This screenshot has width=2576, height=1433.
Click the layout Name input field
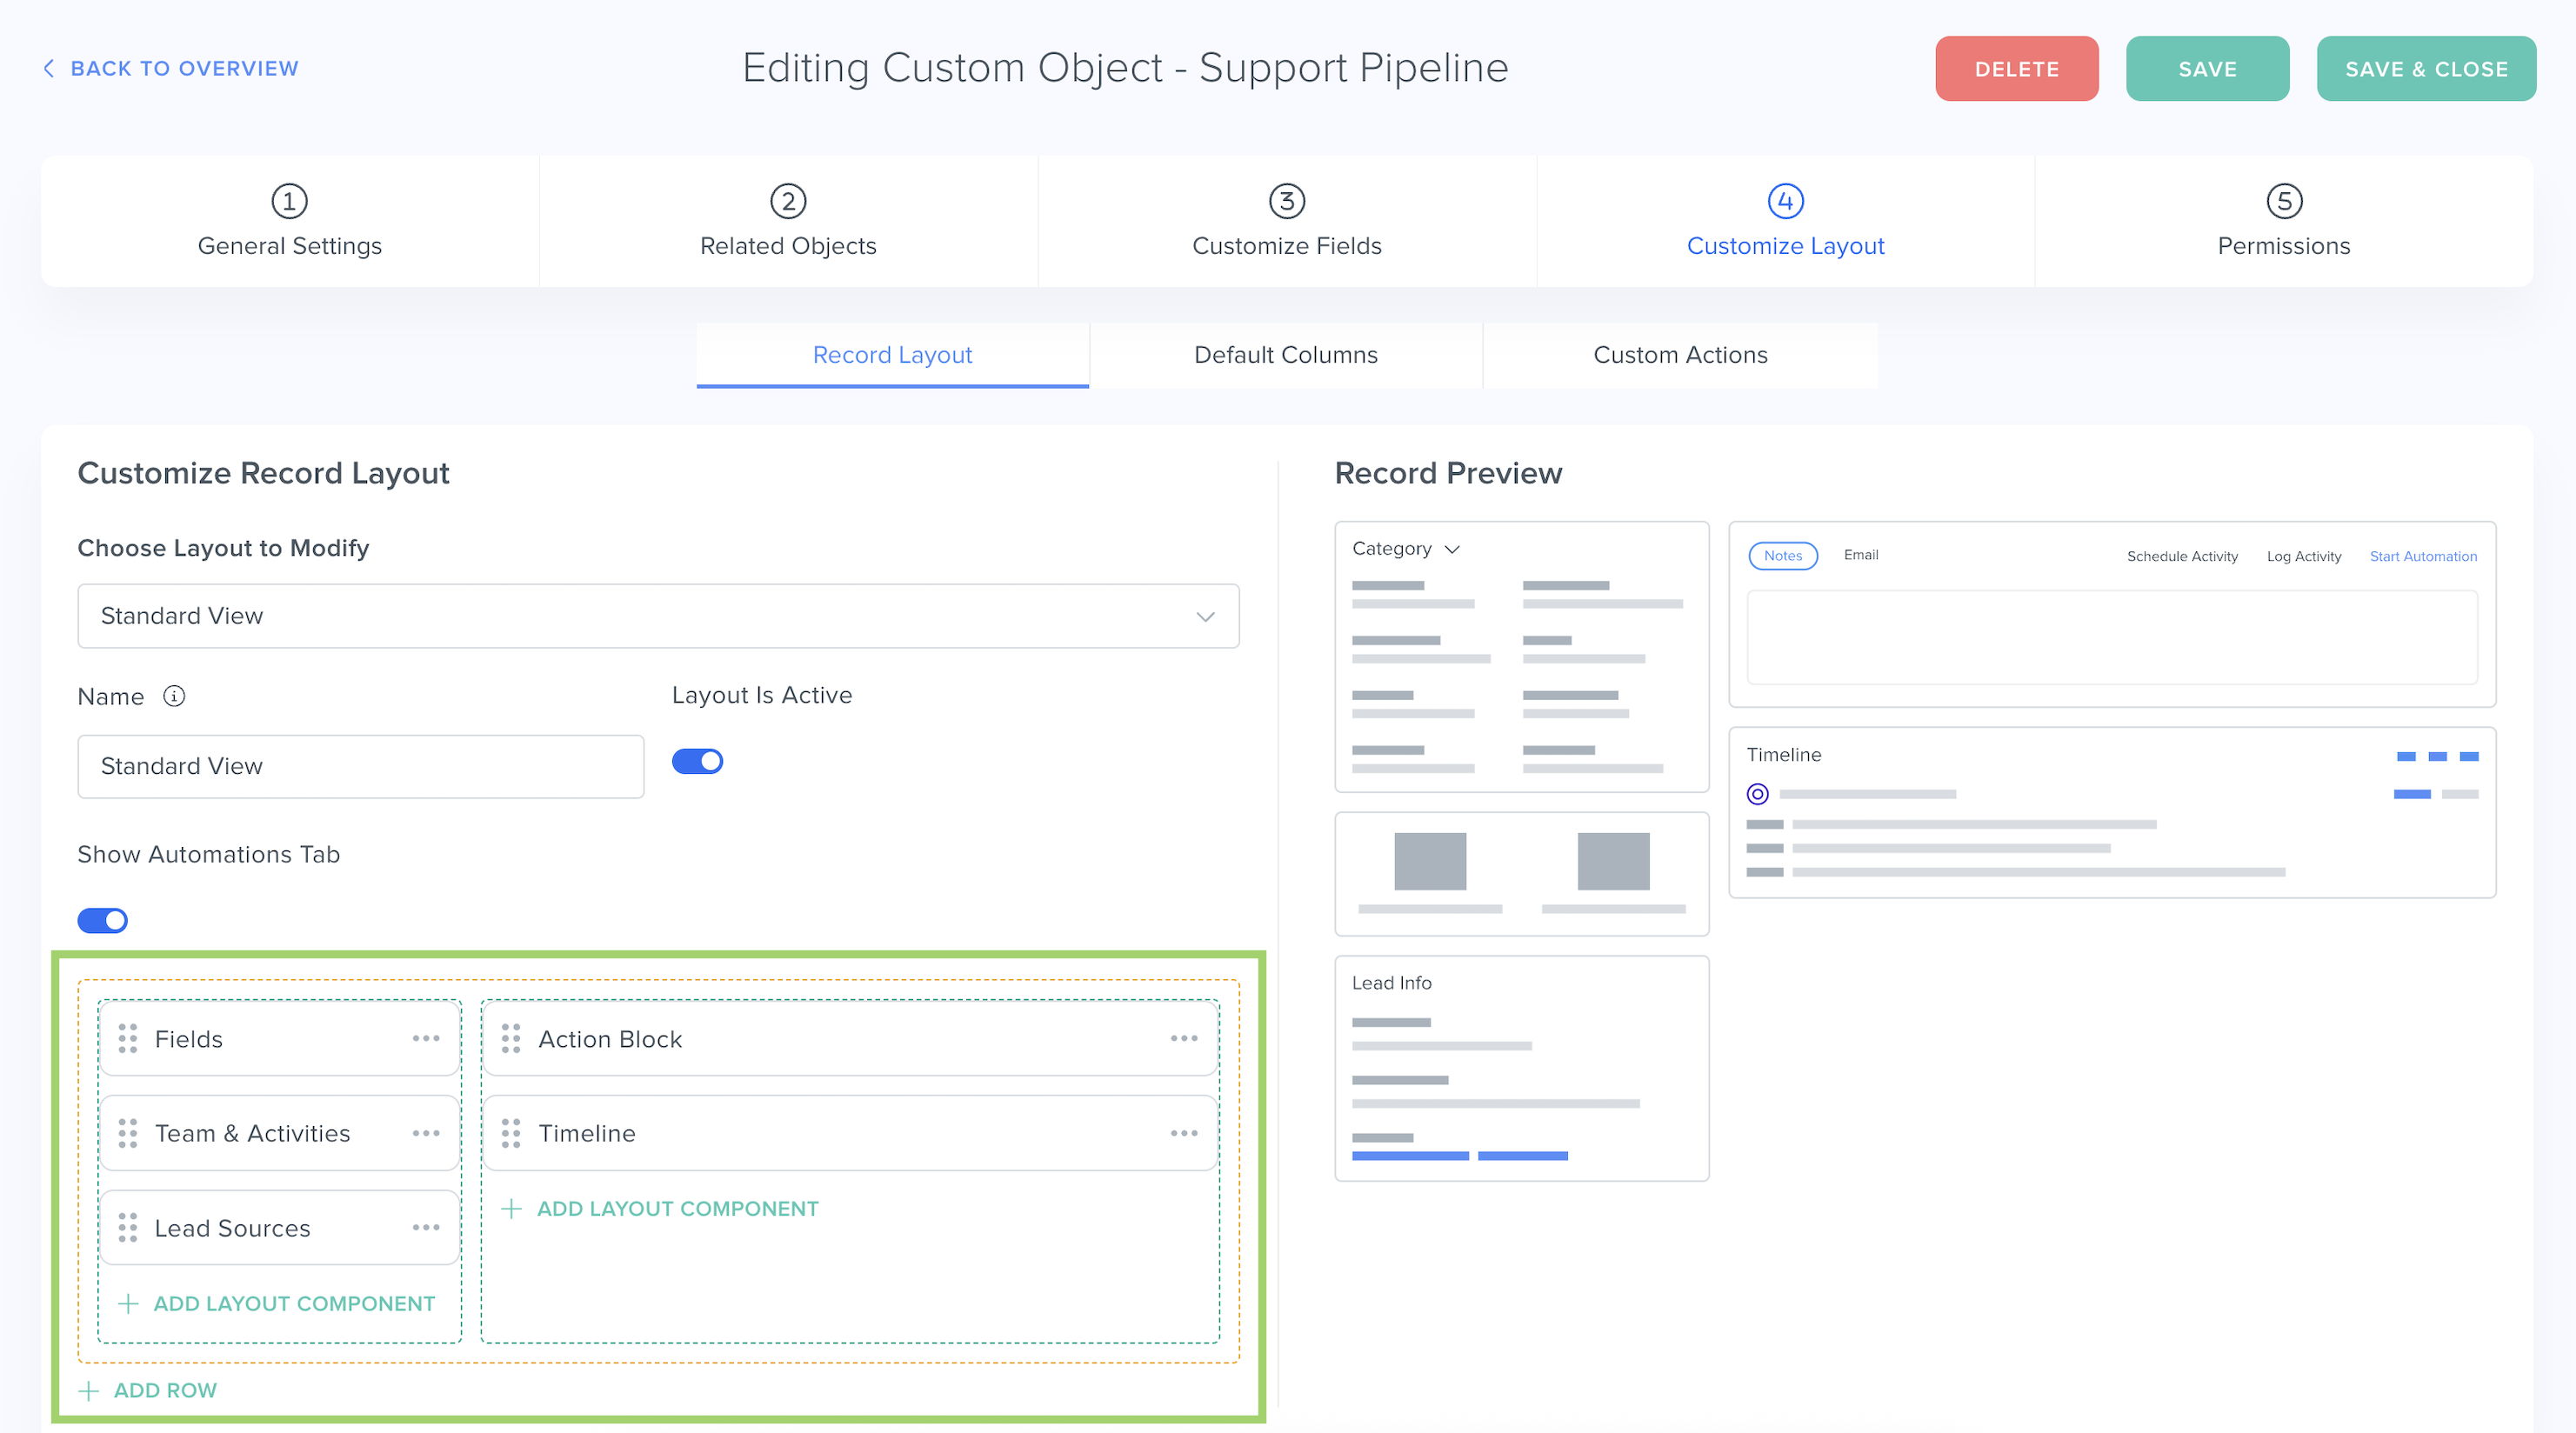click(x=360, y=766)
